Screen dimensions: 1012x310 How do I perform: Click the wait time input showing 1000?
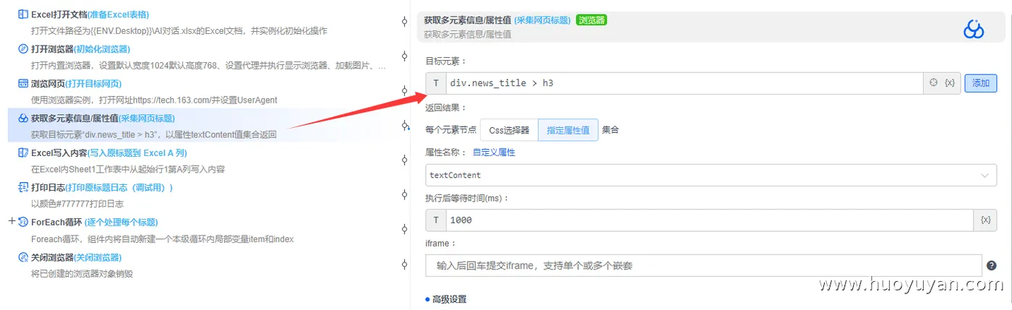tap(710, 220)
